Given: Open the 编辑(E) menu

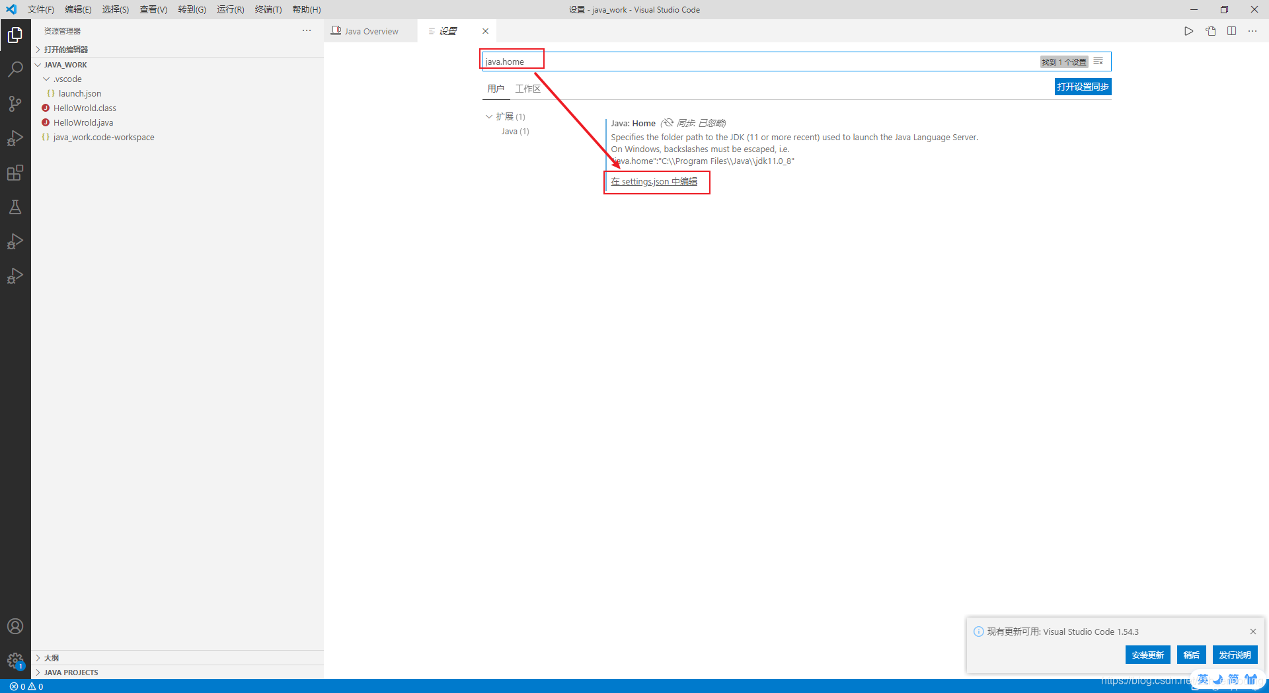Looking at the screenshot, I should click(x=78, y=9).
